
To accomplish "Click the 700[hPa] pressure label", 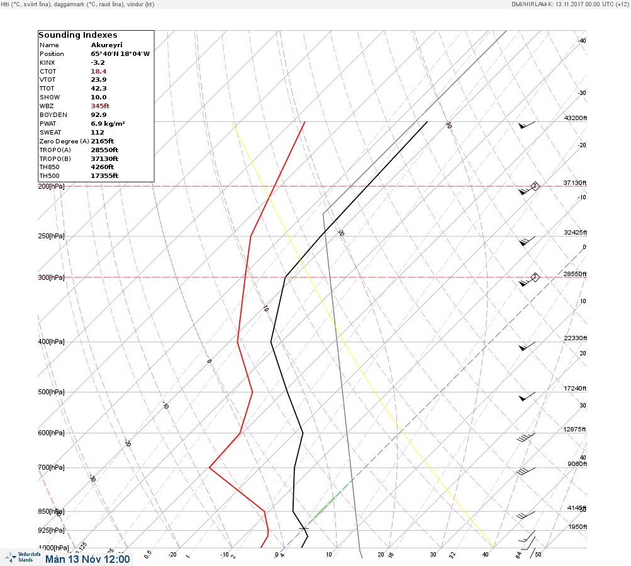I will [x=51, y=467].
